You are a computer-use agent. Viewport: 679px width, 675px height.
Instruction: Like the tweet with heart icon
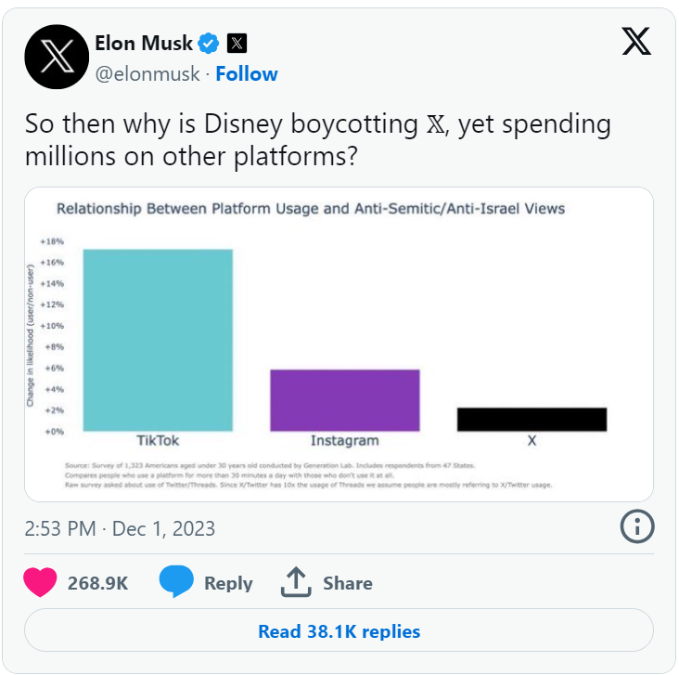point(40,582)
